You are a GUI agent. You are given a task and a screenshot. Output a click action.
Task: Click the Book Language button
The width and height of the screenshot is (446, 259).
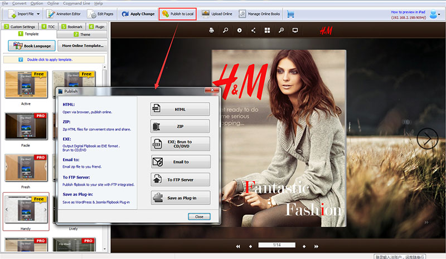32,46
